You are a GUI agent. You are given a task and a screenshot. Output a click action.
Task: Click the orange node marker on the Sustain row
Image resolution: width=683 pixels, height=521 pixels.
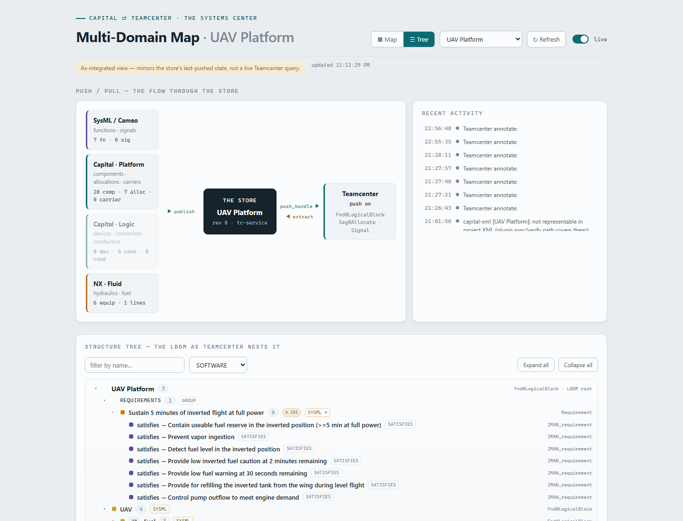point(123,413)
